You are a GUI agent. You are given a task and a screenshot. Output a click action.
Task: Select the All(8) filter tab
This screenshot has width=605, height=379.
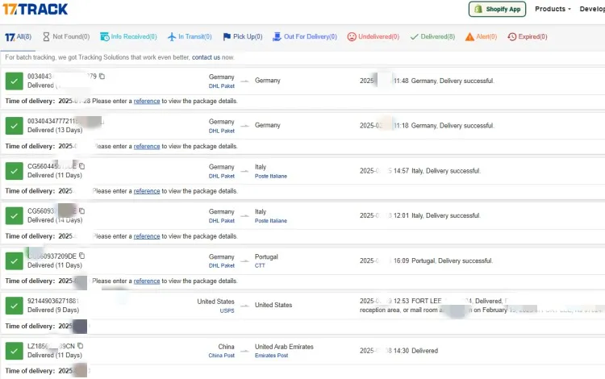(19, 37)
